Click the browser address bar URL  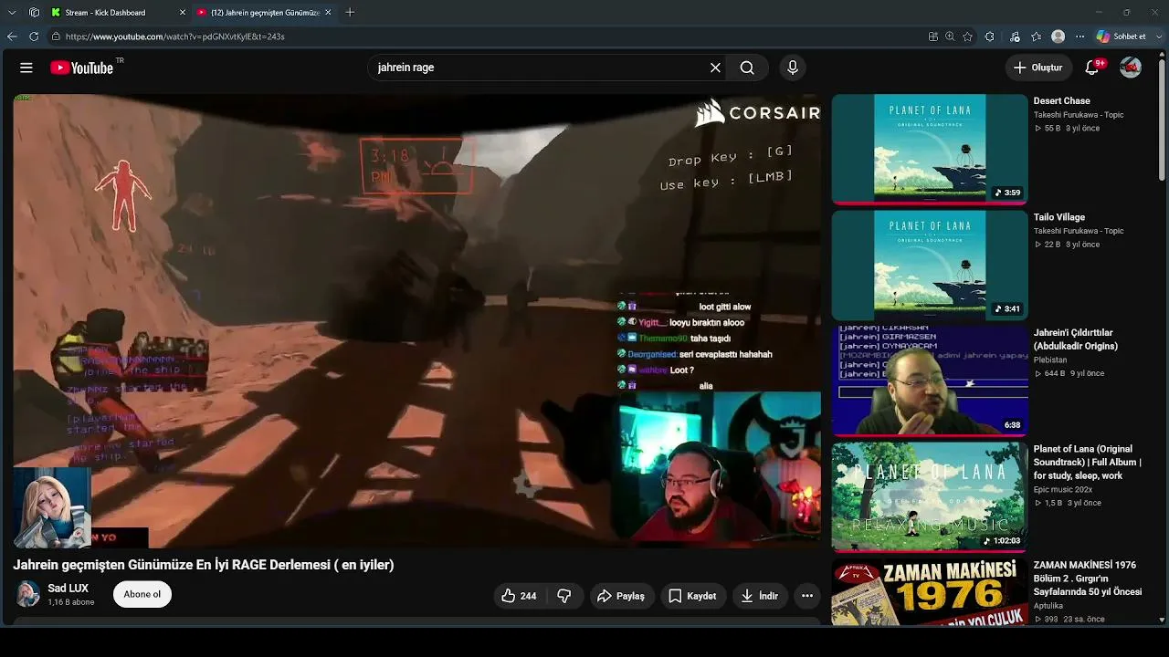click(x=175, y=36)
